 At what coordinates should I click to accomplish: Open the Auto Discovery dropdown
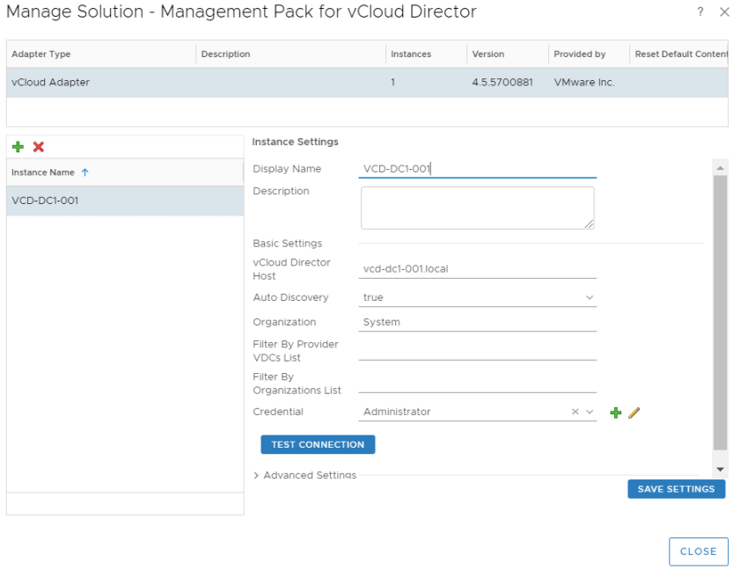[x=590, y=297]
